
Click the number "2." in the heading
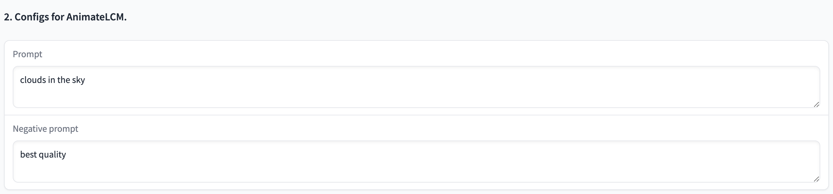pos(8,17)
